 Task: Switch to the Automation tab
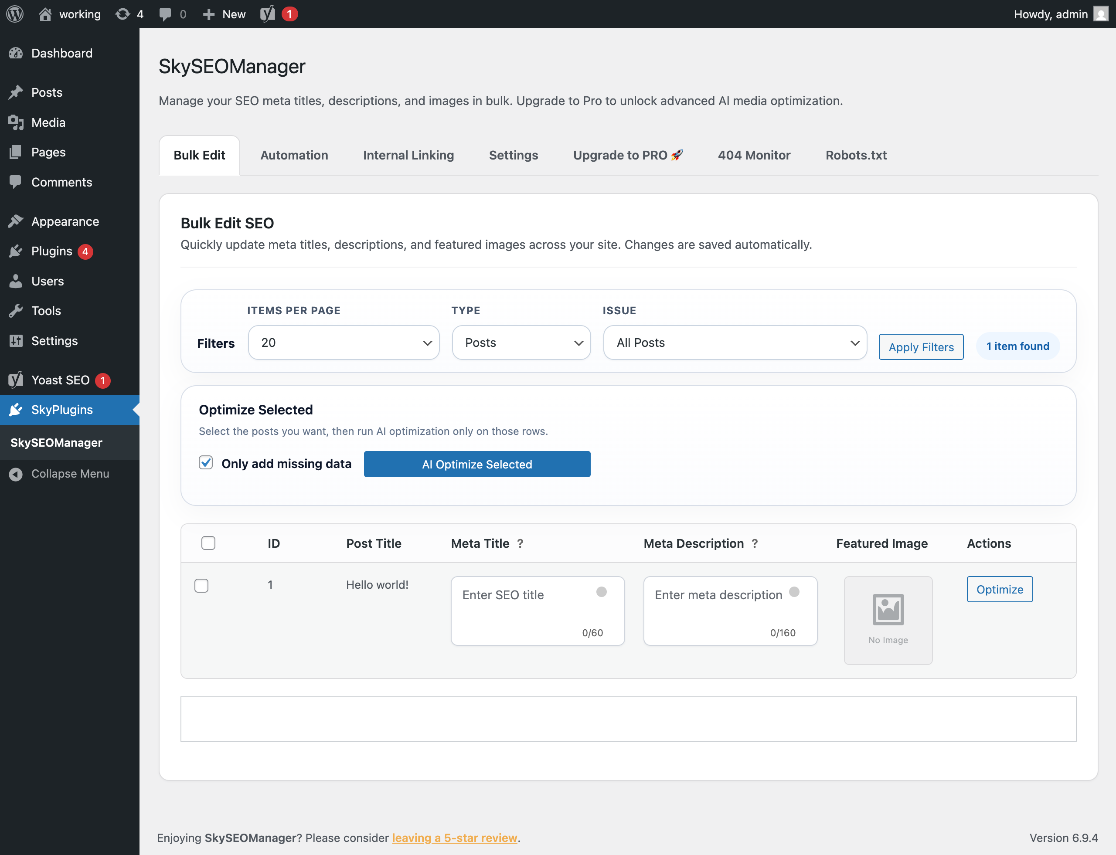[294, 155]
